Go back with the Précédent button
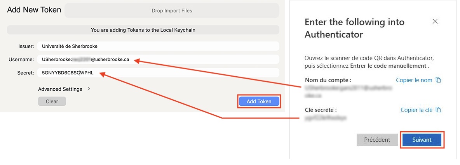 click(x=377, y=140)
